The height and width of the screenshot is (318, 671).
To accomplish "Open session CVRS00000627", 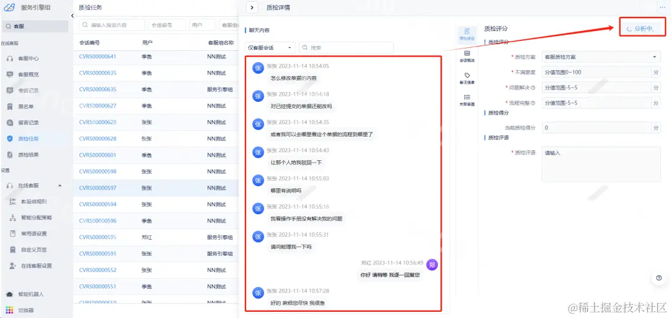I will click(98, 106).
